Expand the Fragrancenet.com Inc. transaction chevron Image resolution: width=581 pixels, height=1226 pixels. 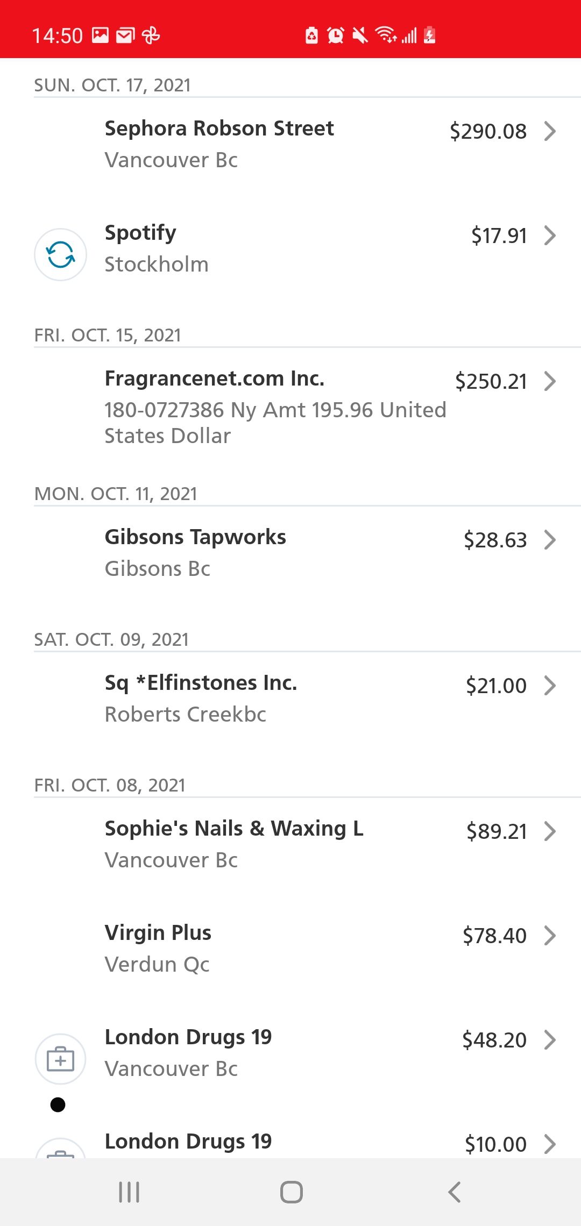tap(550, 382)
